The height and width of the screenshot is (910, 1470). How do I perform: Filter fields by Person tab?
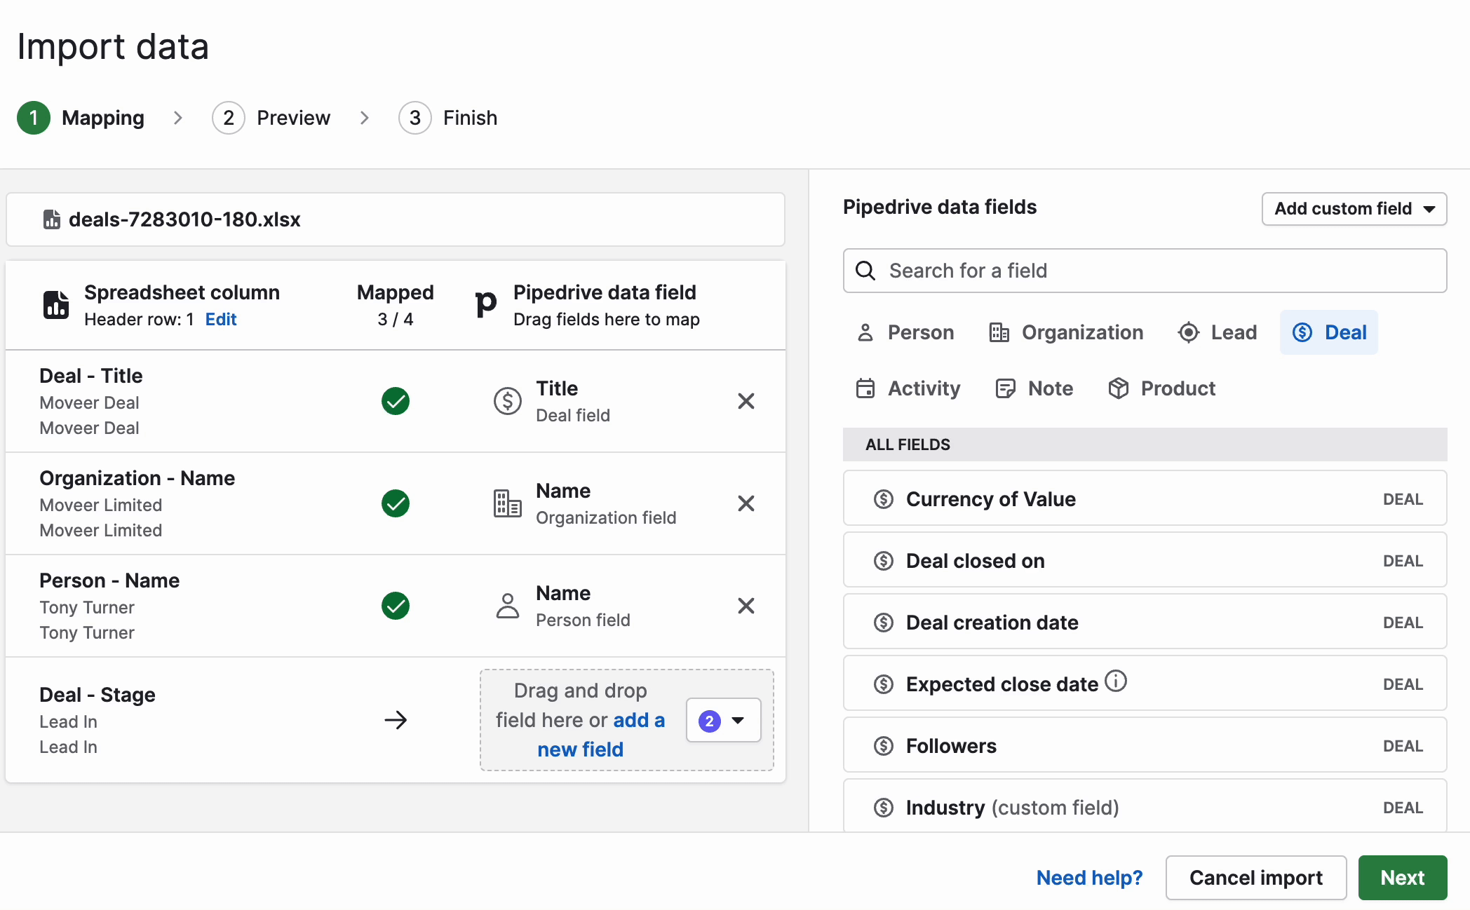tap(905, 332)
